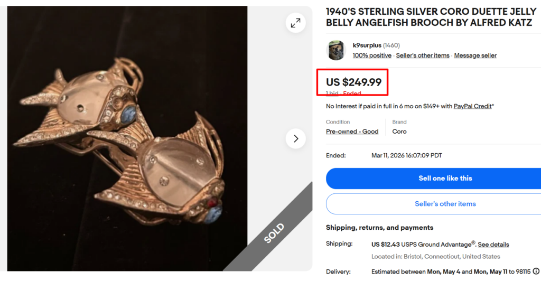Click the SOLD banner on the image
The height and width of the screenshot is (281, 541).
coord(273,232)
